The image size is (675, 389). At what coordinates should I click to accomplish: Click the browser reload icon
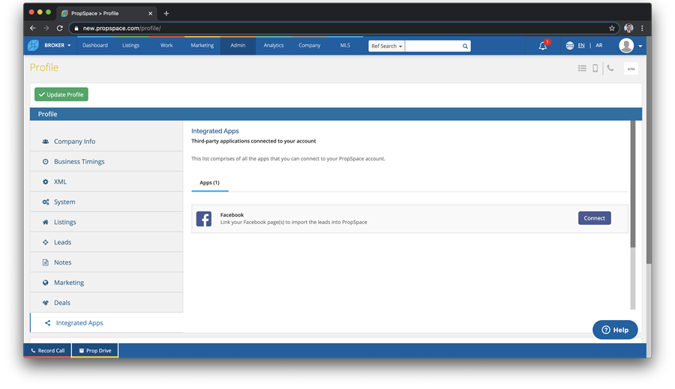pyautogui.click(x=60, y=28)
